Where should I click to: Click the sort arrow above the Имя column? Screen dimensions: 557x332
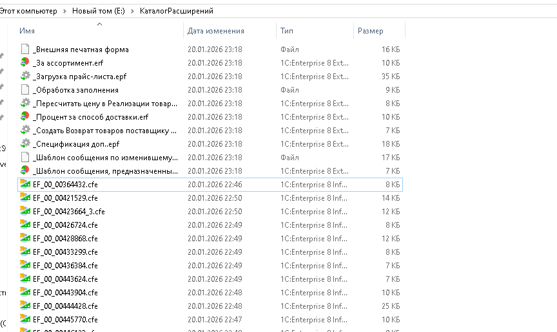pyautogui.click(x=99, y=24)
